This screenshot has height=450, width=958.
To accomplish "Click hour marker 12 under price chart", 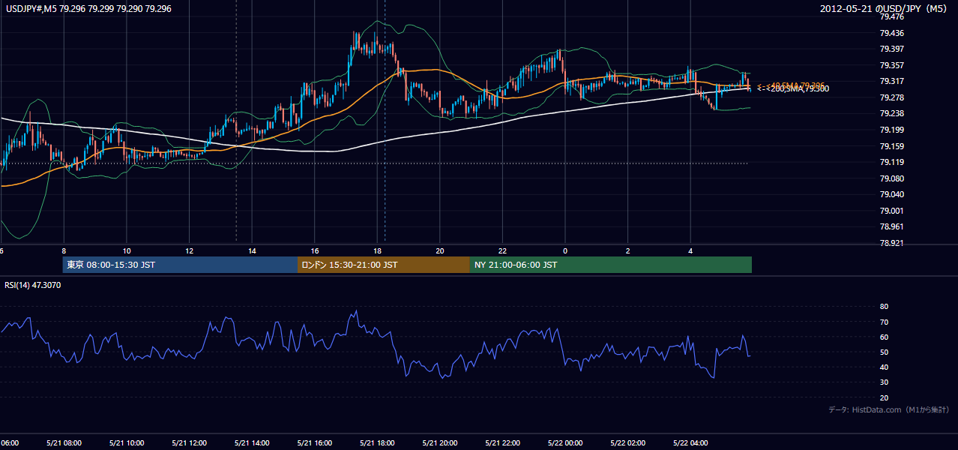I will (x=189, y=250).
